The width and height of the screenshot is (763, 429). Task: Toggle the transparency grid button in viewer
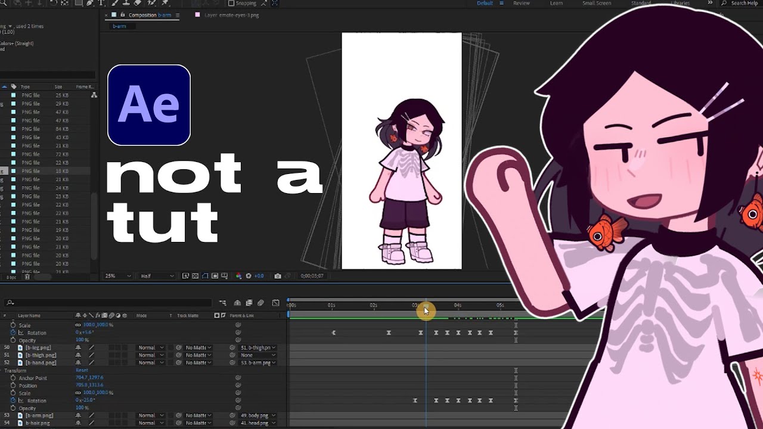tap(195, 276)
